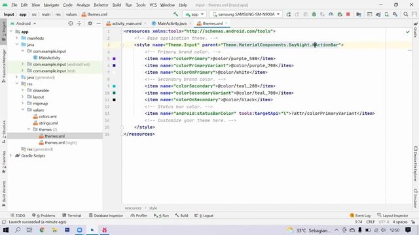419x235 pixels.
Task: Switch to activity_main.xml tab
Action: (x=126, y=23)
